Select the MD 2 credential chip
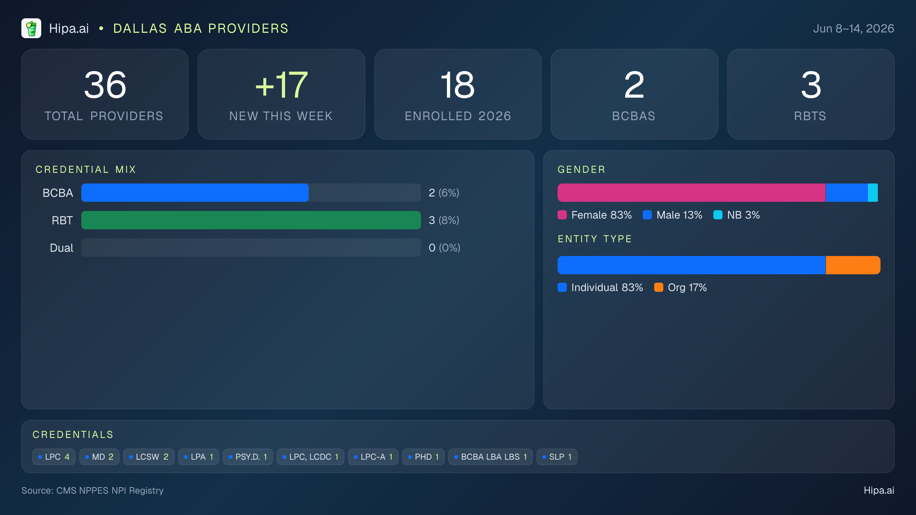916x515 pixels. 99,457
